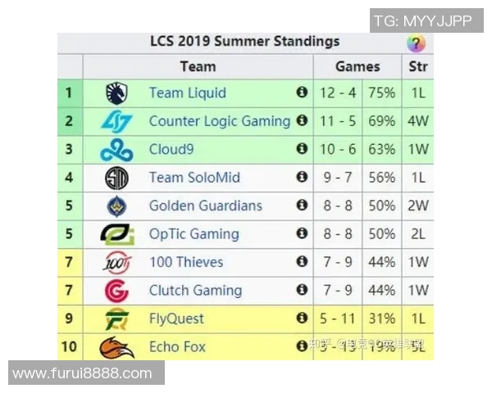Image resolution: width=492 pixels, height=393 pixels.
Task: Click the TSM team logo
Action: (x=116, y=178)
